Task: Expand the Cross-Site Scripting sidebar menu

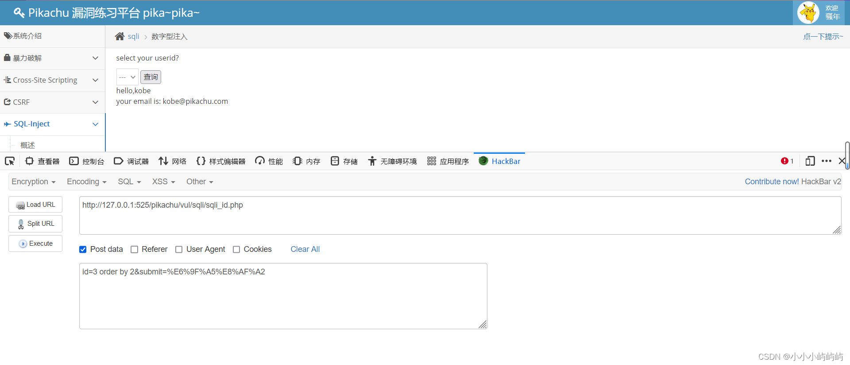Action: coord(52,80)
